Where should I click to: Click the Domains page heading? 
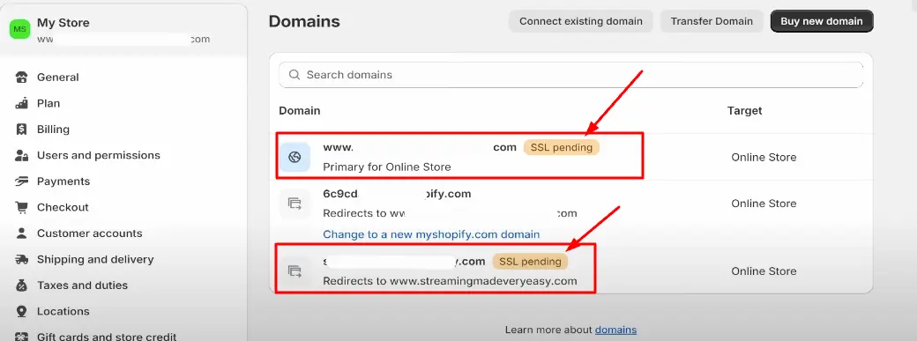304,22
